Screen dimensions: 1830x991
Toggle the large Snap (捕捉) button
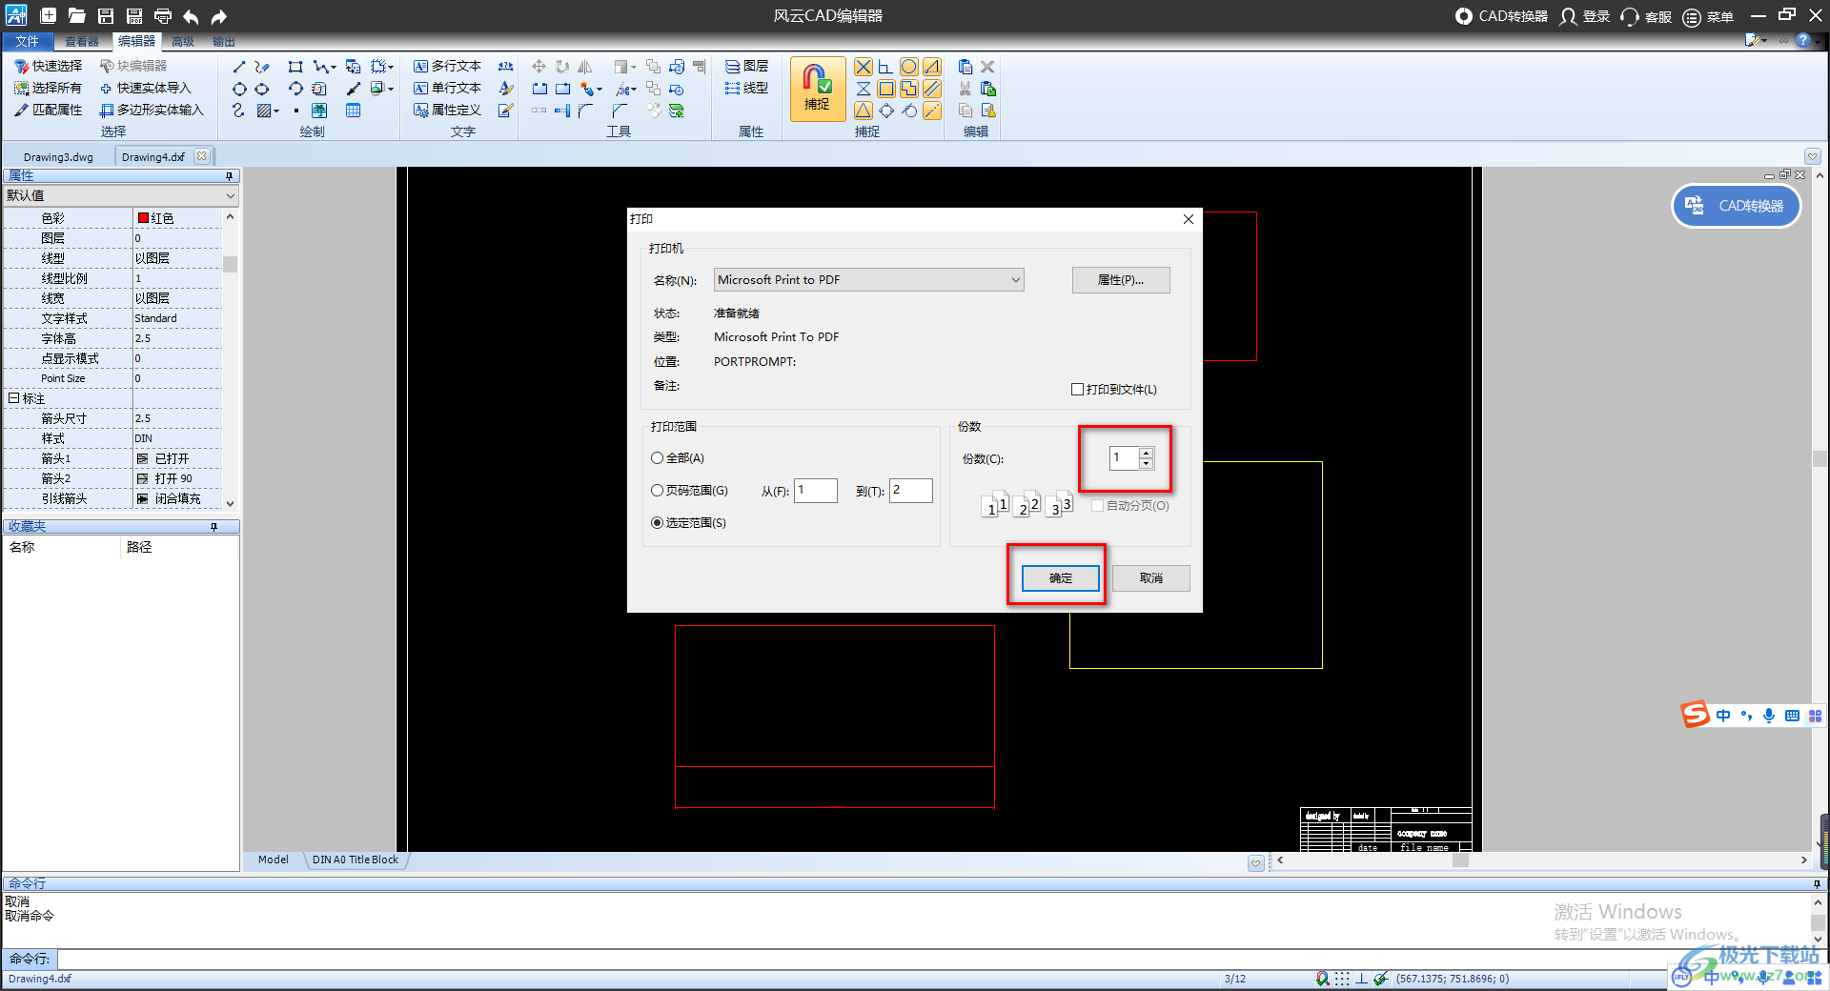click(817, 88)
